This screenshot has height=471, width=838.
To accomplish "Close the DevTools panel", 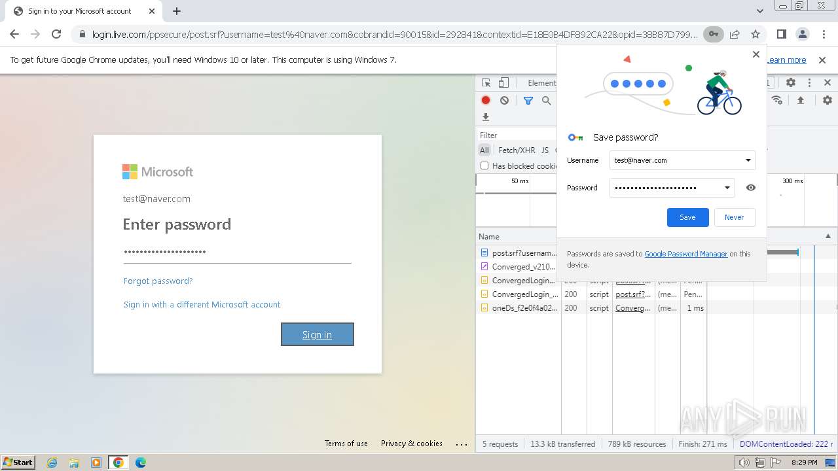I will (828, 83).
